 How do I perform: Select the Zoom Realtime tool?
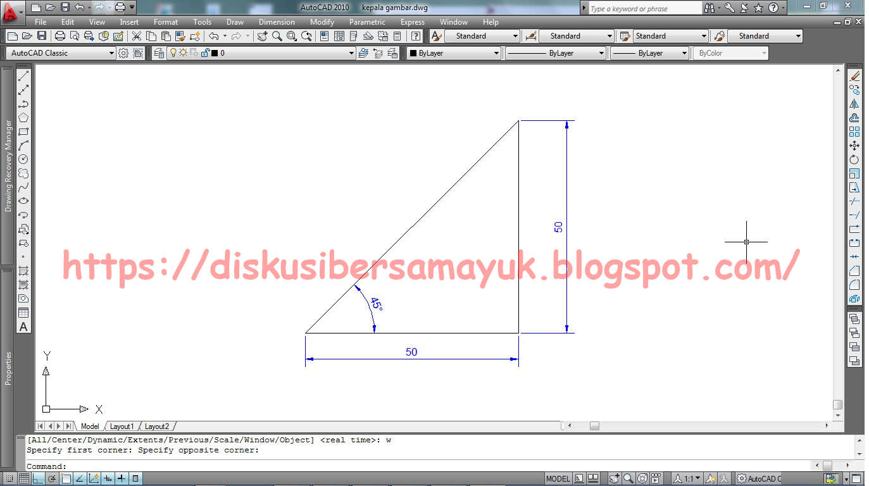click(276, 36)
